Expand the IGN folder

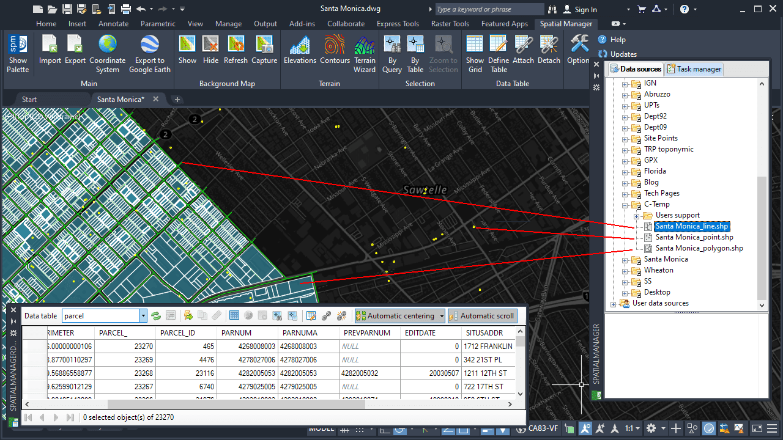point(625,84)
